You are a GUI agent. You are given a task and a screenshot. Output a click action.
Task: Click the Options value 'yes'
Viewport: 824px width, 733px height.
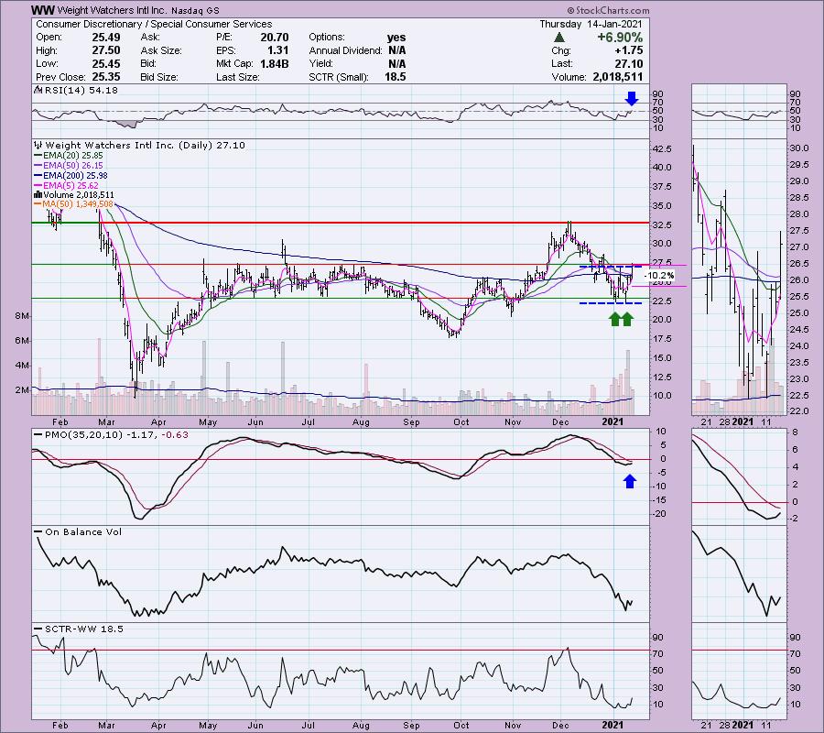(396, 38)
